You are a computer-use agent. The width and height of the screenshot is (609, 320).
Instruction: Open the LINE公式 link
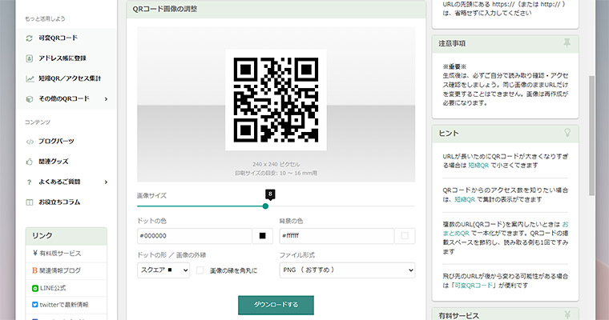point(53,288)
